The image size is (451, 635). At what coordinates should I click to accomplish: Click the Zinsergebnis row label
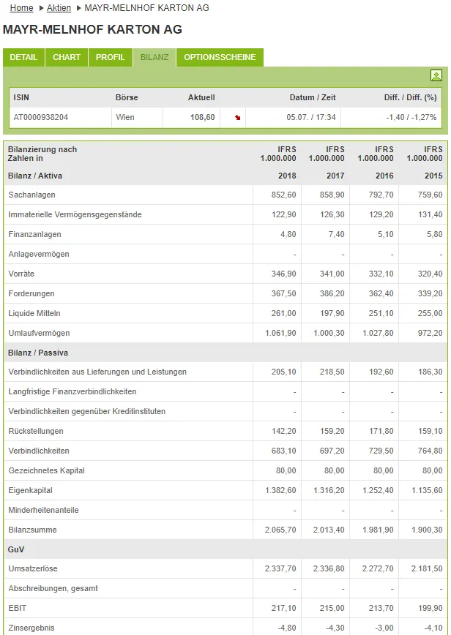[31, 628]
